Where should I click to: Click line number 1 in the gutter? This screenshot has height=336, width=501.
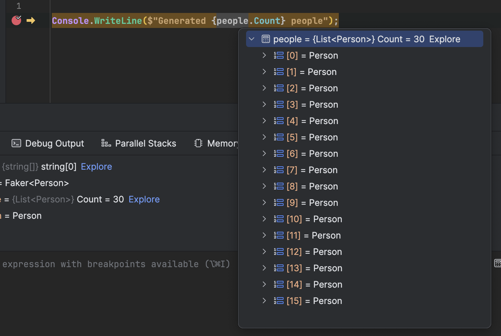[x=19, y=6]
